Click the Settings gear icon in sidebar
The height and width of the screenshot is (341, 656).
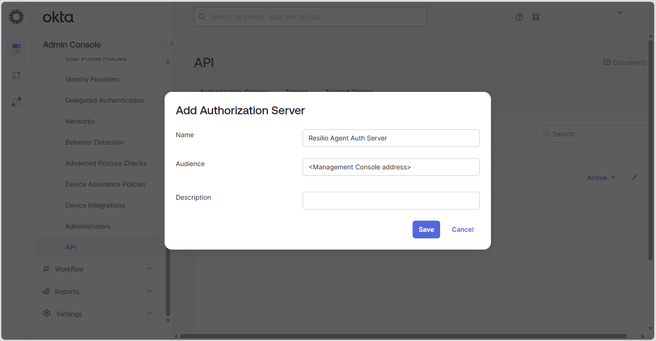[x=47, y=313]
